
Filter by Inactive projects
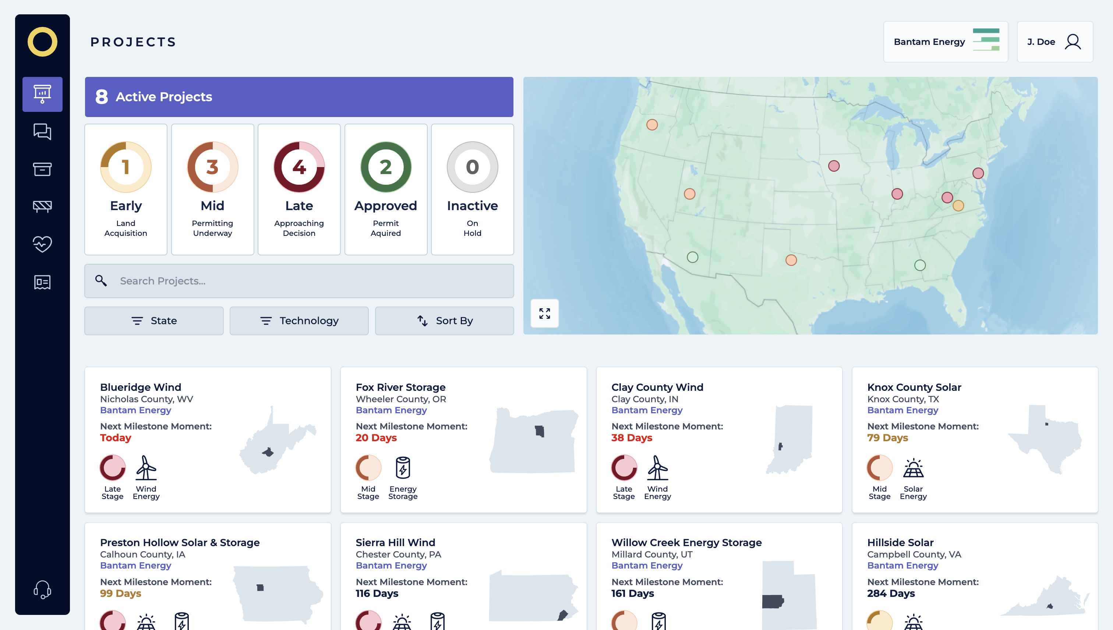(x=473, y=190)
